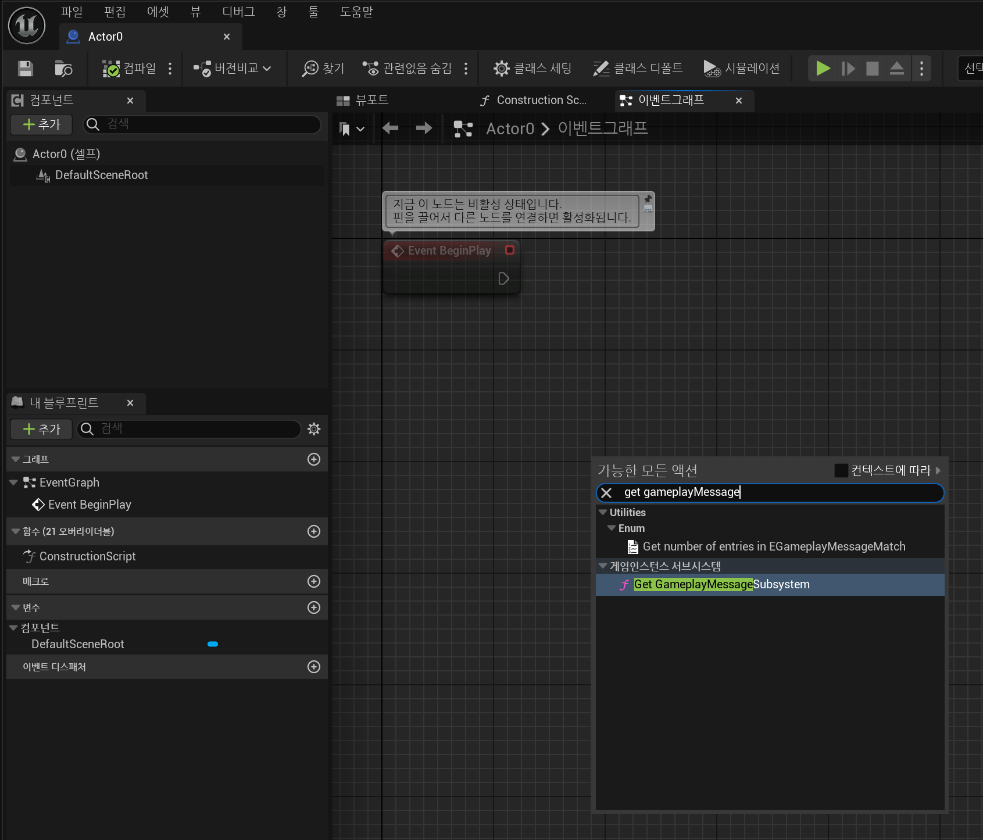
Task: Click the back navigation arrow in graph
Action: click(390, 128)
